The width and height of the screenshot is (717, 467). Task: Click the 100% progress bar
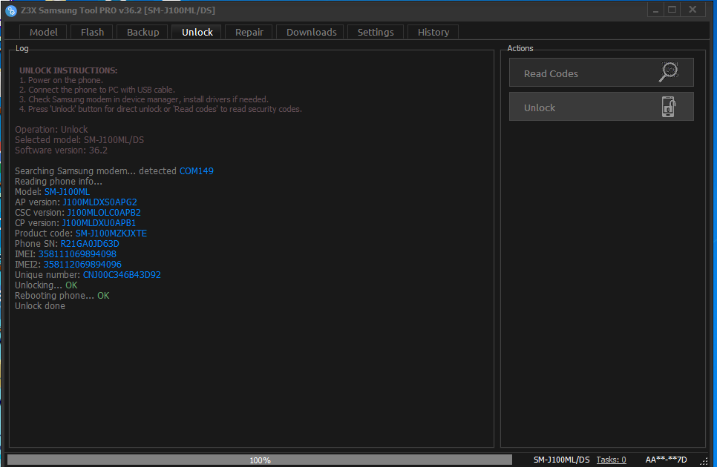(260, 460)
